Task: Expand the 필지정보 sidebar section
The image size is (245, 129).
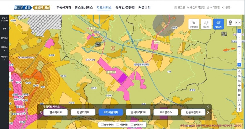Action: pos(4,39)
